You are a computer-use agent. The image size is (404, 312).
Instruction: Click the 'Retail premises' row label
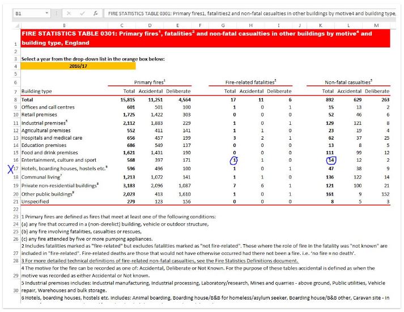(x=39, y=115)
